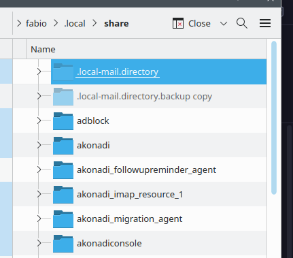Expand akonadi_migration_agent folder
293x258 pixels.
pos(39,219)
